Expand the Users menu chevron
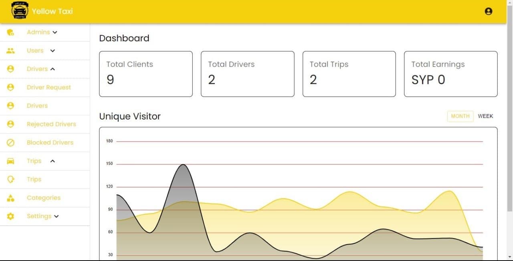The height and width of the screenshot is (261, 513). [53, 51]
